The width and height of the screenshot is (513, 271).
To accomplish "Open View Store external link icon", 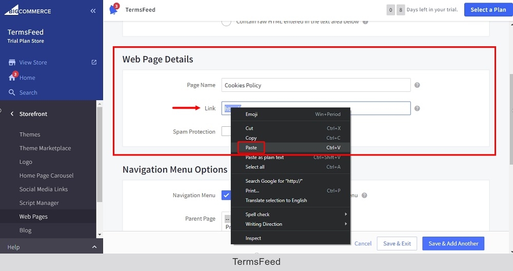I will click(94, 62).
